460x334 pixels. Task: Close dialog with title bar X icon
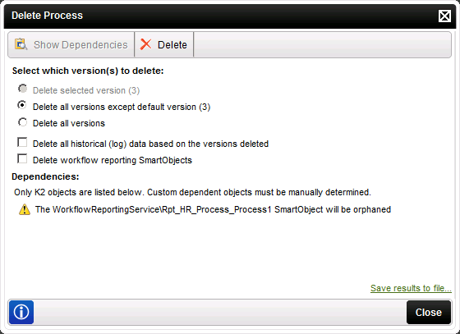[x=444, y=16]
